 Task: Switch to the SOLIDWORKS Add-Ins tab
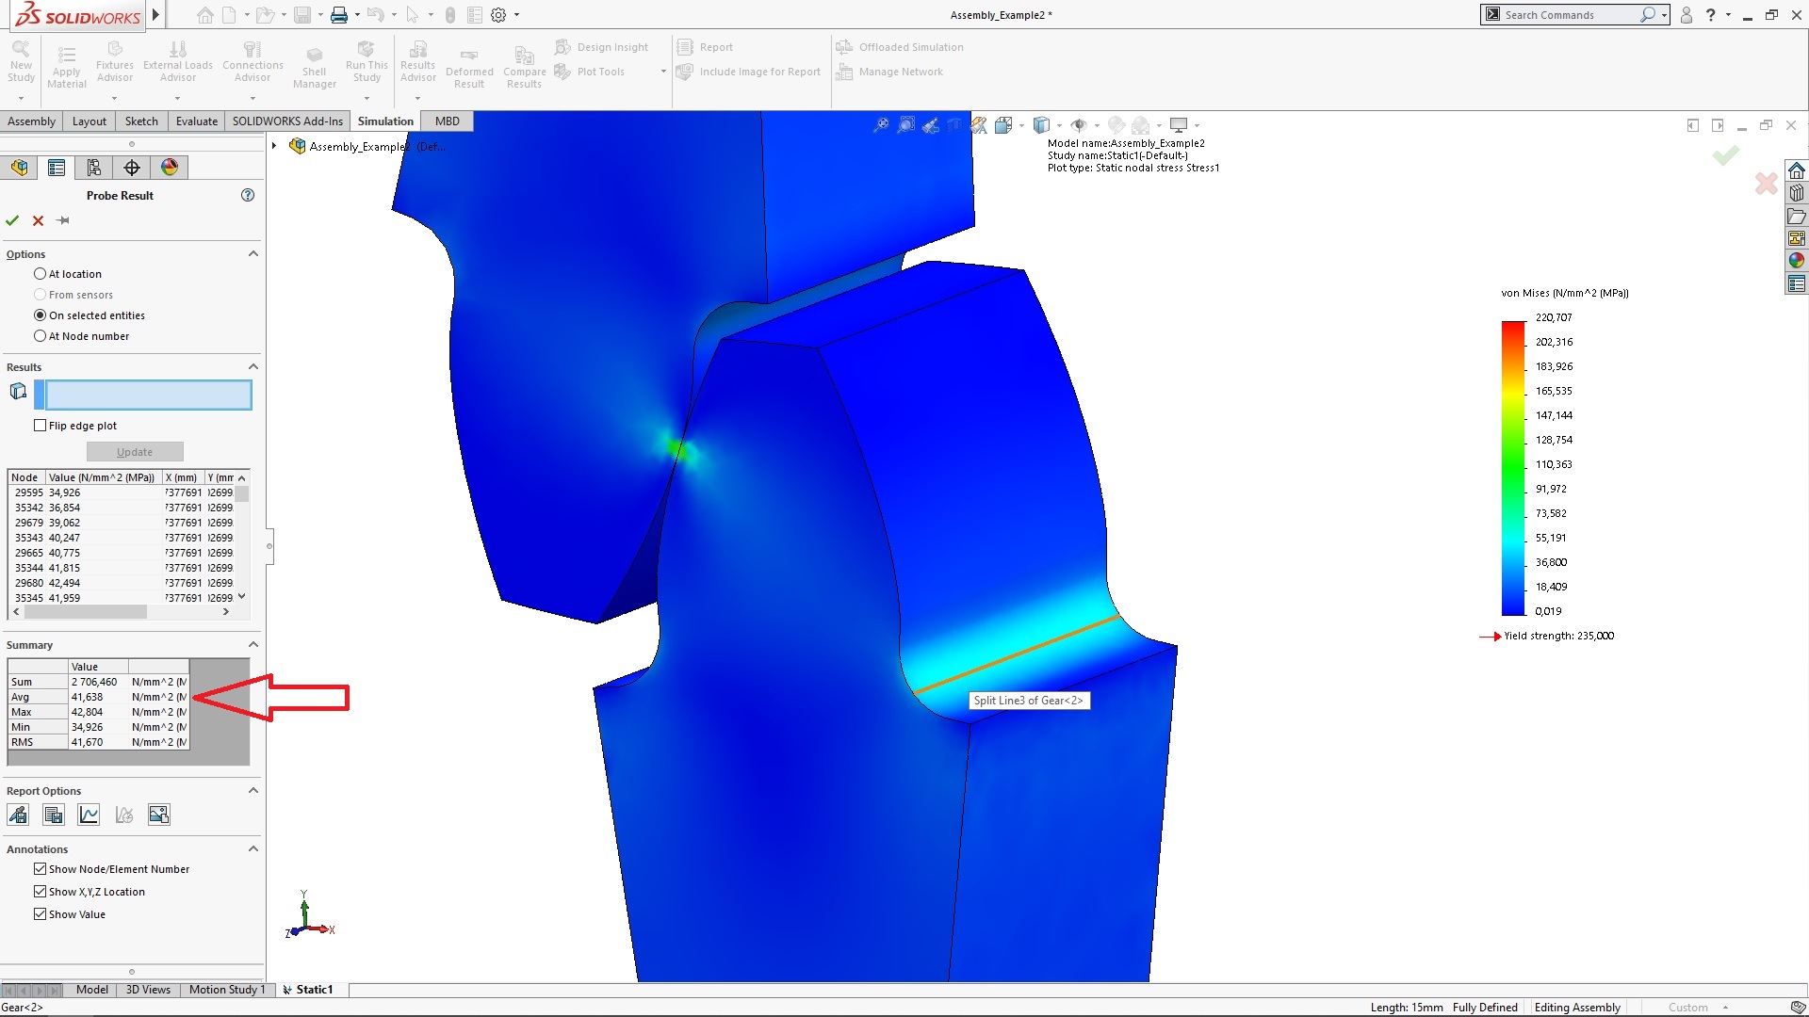click(x=287, y=121)
